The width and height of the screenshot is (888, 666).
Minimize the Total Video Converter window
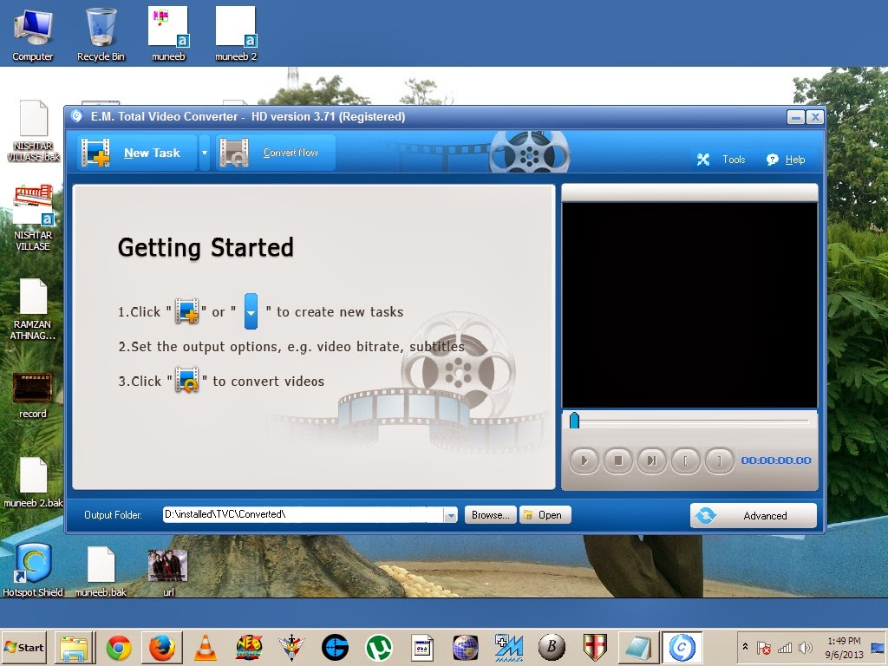[x=796, y=117]
